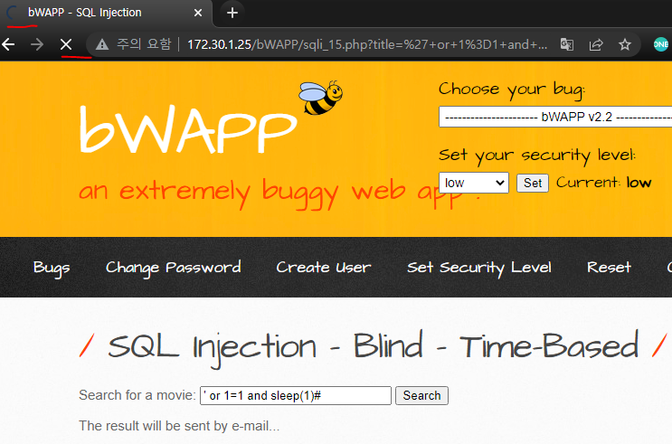Screen dimensions: 672x444
Task: Click the 'Current: low' security text
Action: coord(604,183)
